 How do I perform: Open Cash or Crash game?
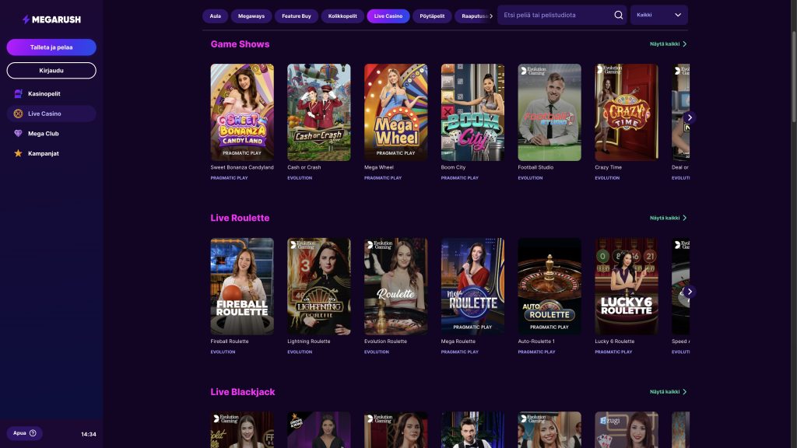pyautogui.click(x=318, y=112)
